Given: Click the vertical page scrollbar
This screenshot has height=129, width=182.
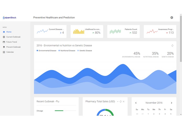Looking at the screenshot, I should tap(181, 39).
